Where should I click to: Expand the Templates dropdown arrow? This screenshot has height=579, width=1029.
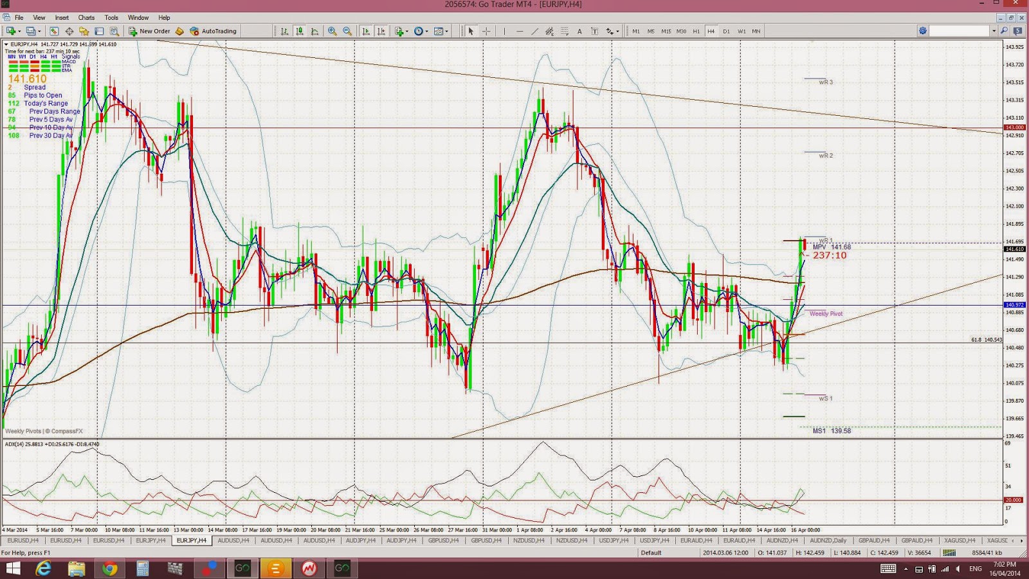point(446,31)
